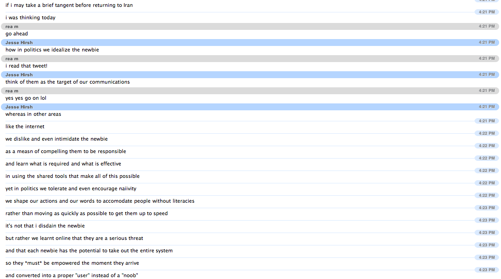Click the message "in using the shared tools"

[x=73, y=177]
